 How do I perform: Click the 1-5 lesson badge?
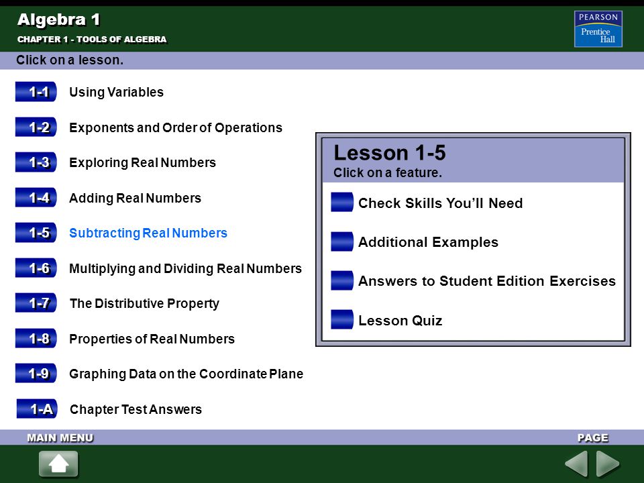pyautogui.click(x=36, y=233)
